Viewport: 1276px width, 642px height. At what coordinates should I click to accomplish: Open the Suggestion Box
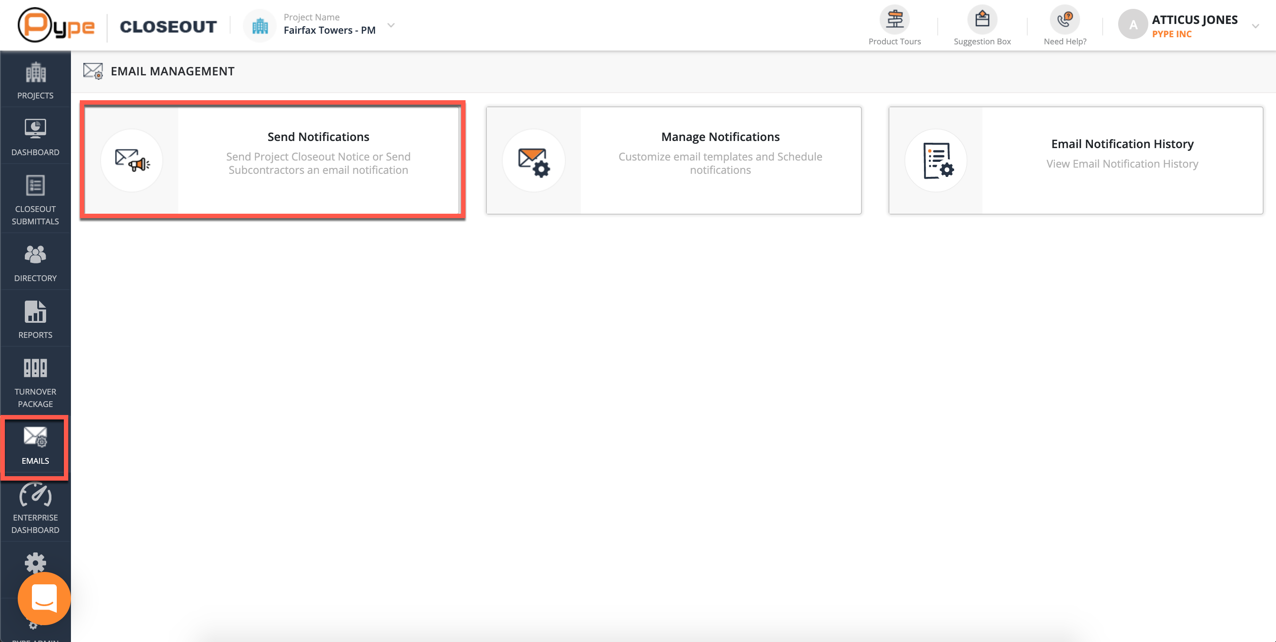tap(982, 20)
